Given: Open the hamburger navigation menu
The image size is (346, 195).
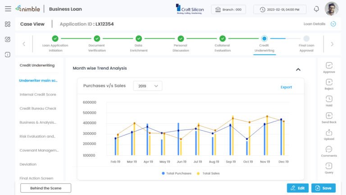Looking at the screenshot, I should tap(8, 9).
